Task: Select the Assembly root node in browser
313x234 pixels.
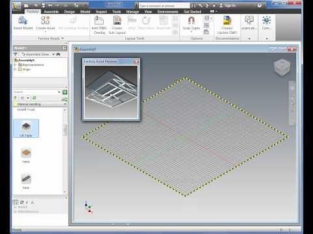Action: (26, 60)
